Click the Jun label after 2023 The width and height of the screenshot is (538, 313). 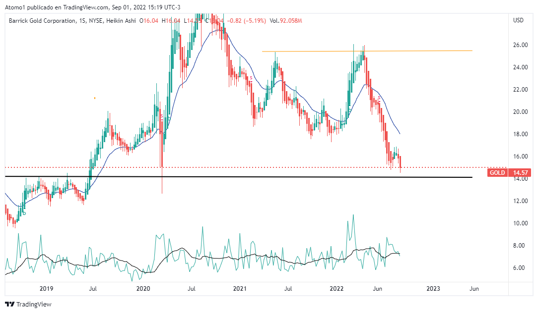474,288
